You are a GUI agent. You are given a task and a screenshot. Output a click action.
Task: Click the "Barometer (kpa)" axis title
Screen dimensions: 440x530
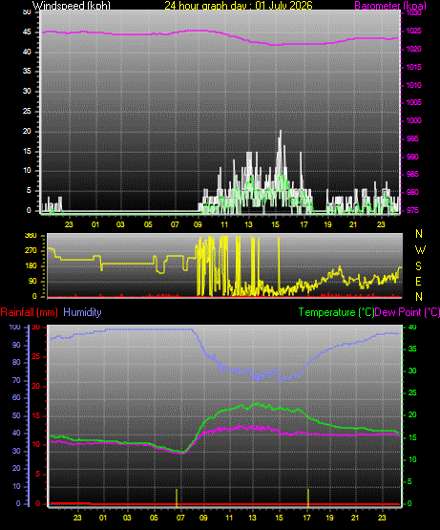[x=390, y=6]
